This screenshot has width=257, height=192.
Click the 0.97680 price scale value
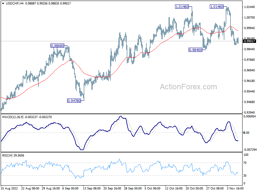click(x=250, y=60)
